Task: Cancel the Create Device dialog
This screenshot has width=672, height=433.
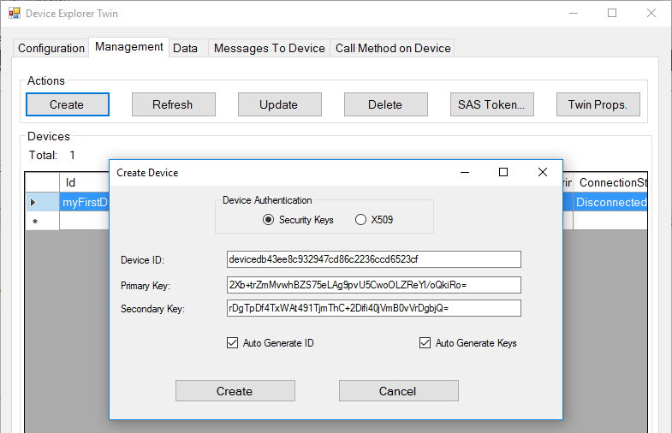Action: coord(398,391)
